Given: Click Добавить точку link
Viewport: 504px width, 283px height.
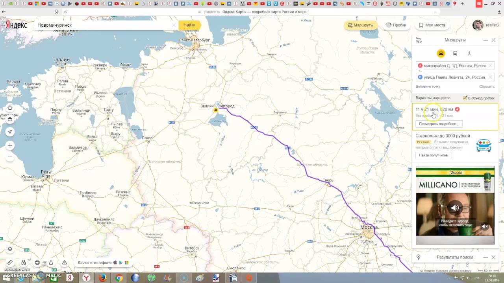Looking at the screenshot, I should pyautogui.click(x=428, y=86).
